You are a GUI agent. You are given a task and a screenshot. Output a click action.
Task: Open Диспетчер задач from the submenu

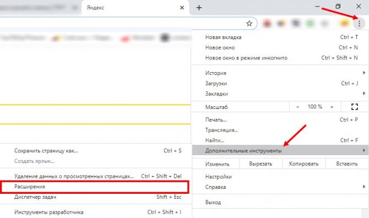click(95, 197)
